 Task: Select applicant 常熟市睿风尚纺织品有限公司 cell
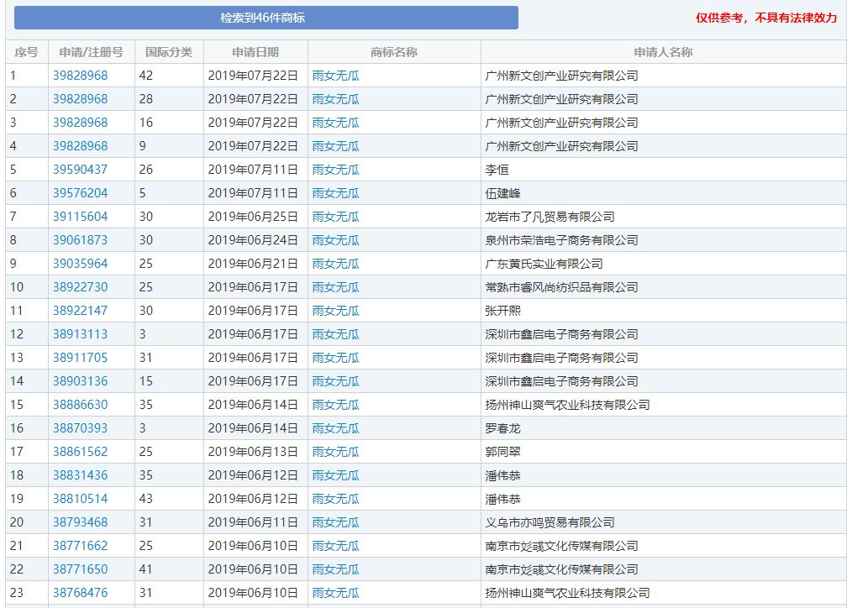(664, 287)
